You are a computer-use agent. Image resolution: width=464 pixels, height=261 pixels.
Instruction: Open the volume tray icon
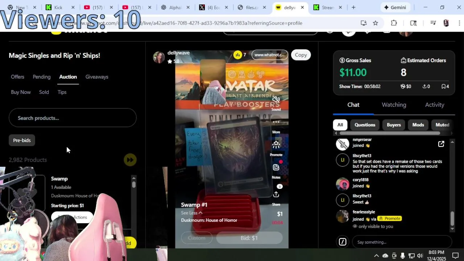coord(420,256)
